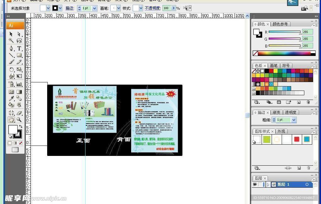Screen dimensions: 321x204
Task: Select the Gradient tool in toolbox
Action: tap(19, 92)
